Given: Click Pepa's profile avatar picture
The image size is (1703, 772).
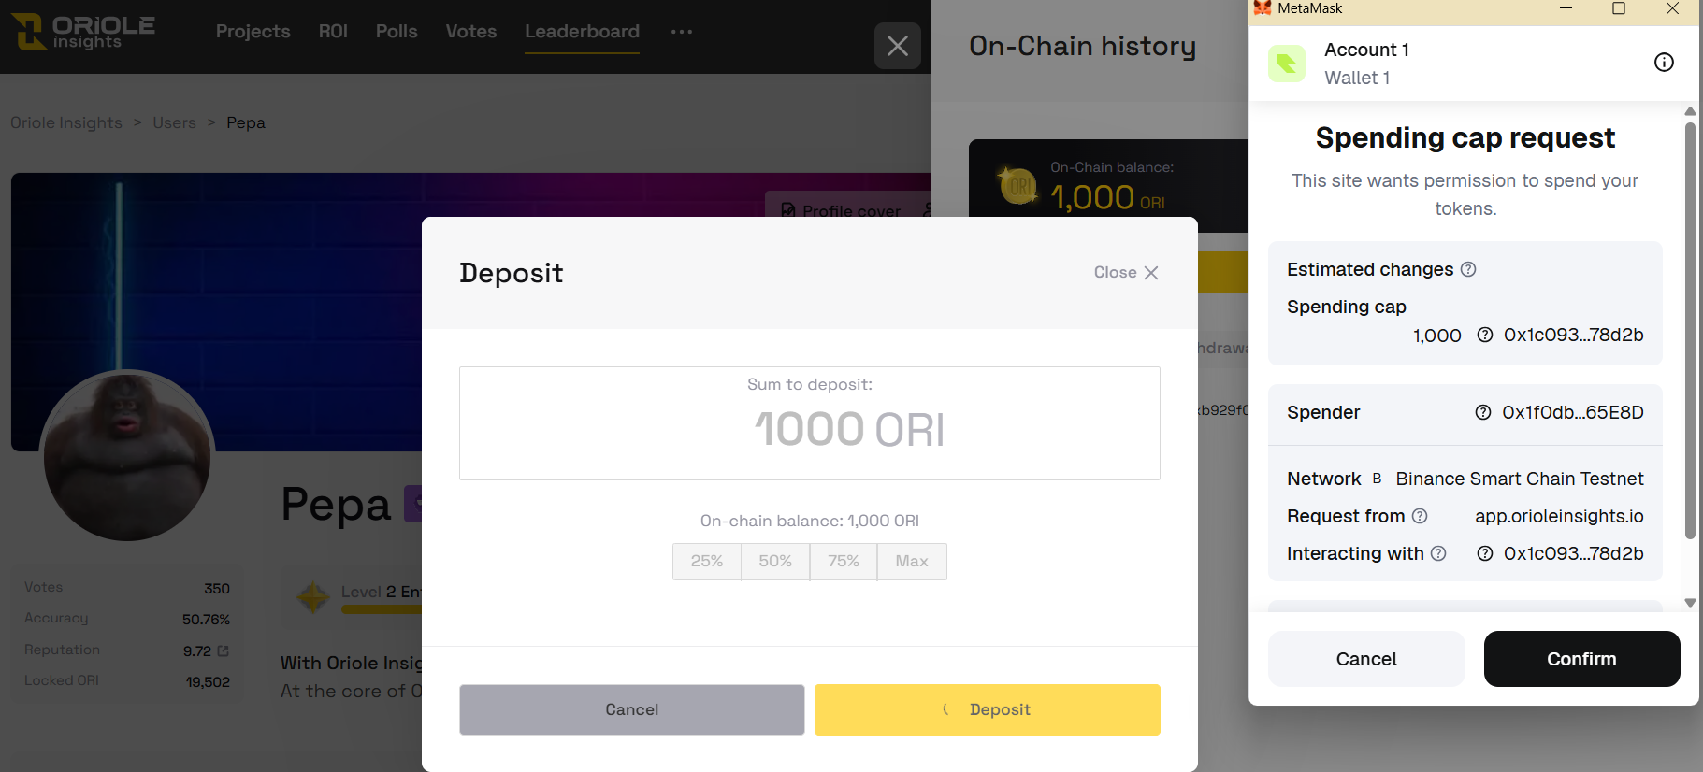Looking at the screenshot, I should click(x=127, y=455).
